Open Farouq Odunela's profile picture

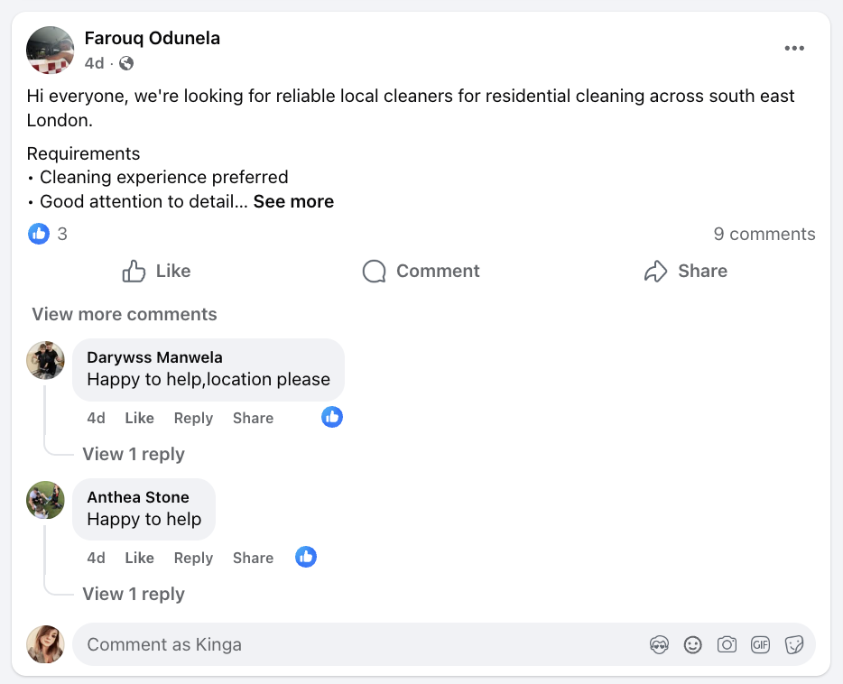point(51,50)
